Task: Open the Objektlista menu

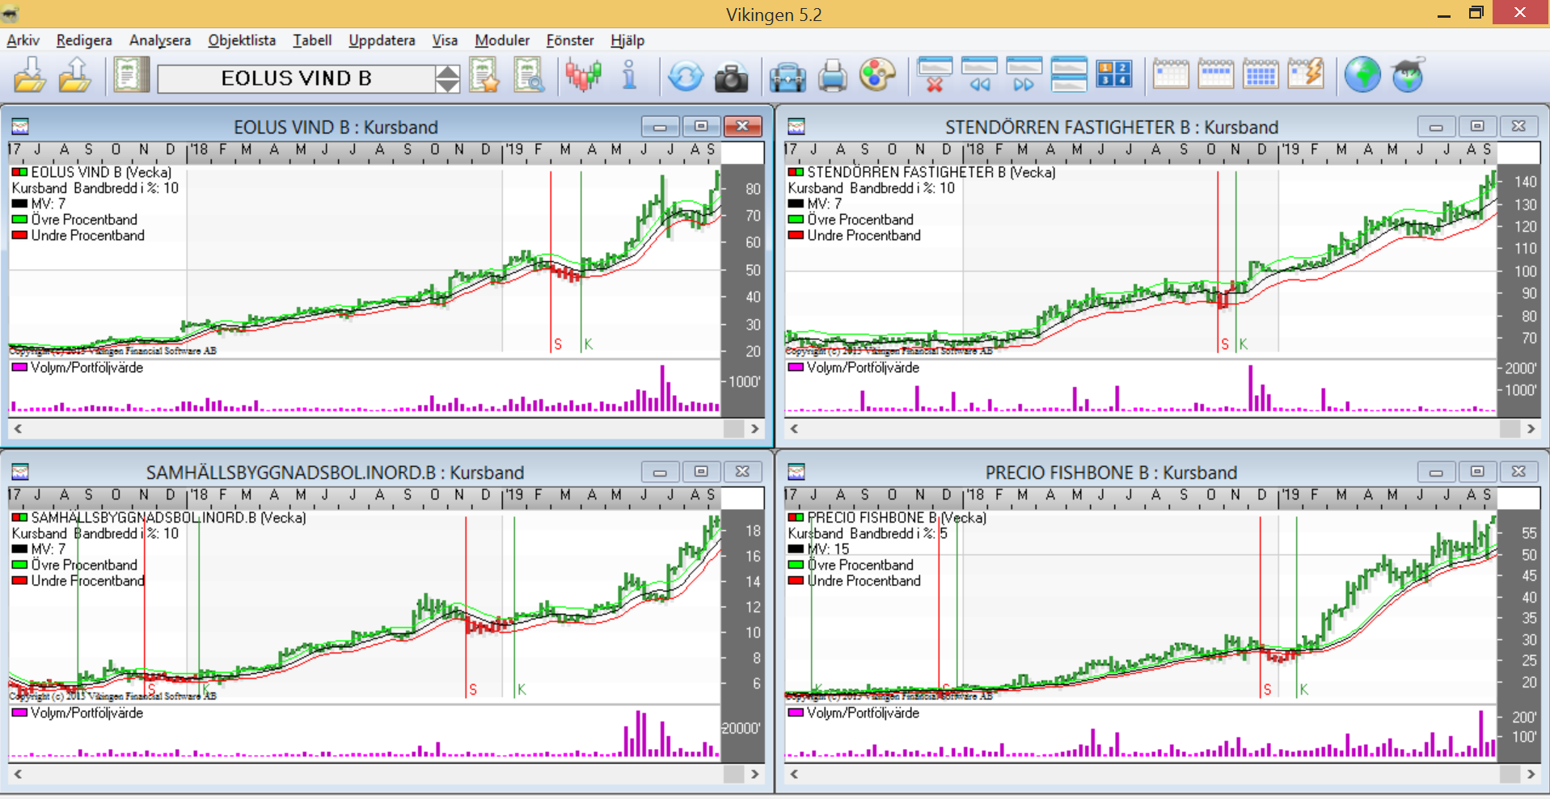Action: (x=242, y=40)
